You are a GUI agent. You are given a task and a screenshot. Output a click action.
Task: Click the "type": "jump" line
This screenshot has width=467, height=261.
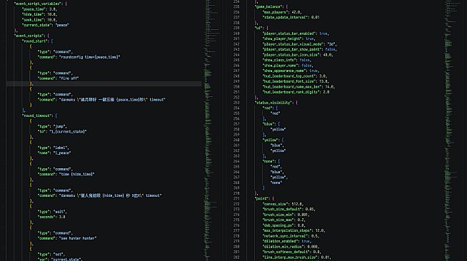point(52,126)
